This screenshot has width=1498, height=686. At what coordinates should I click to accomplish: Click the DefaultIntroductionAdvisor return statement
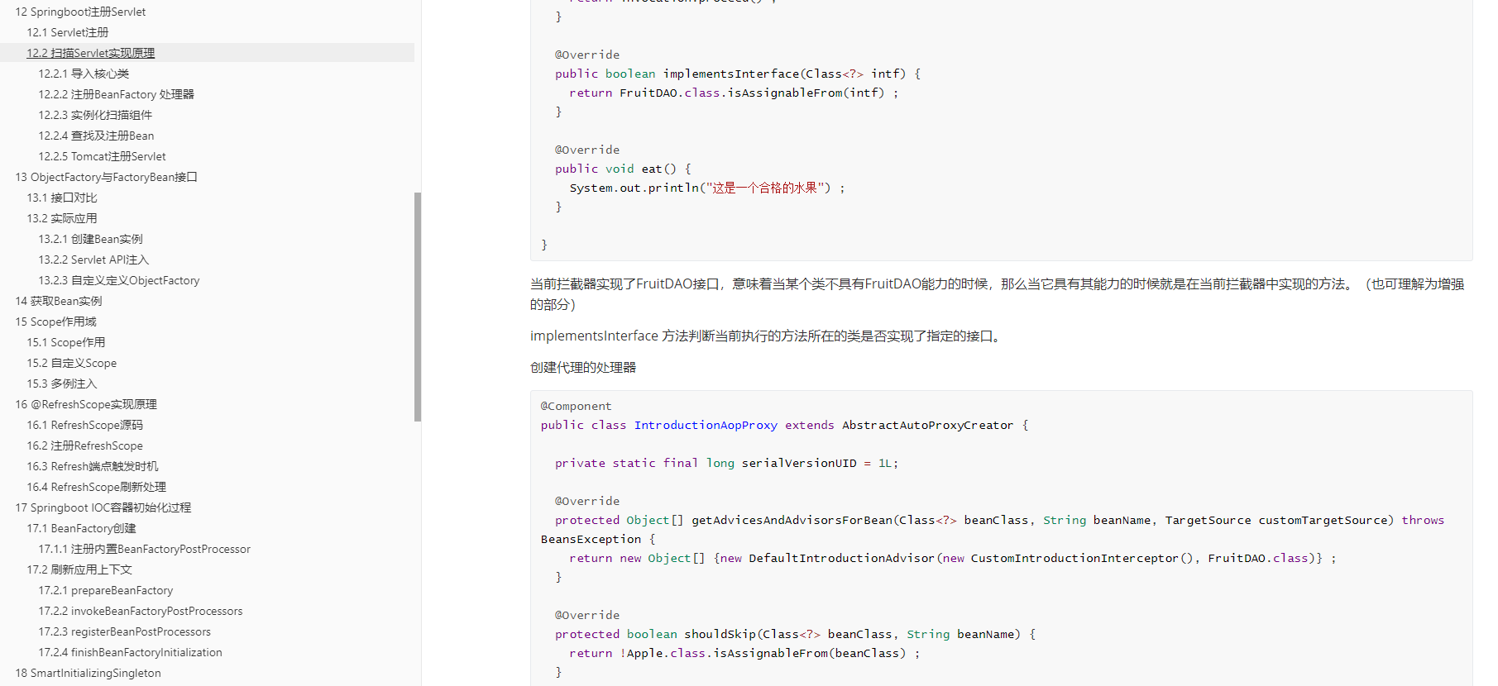click(x=953, y=558)
